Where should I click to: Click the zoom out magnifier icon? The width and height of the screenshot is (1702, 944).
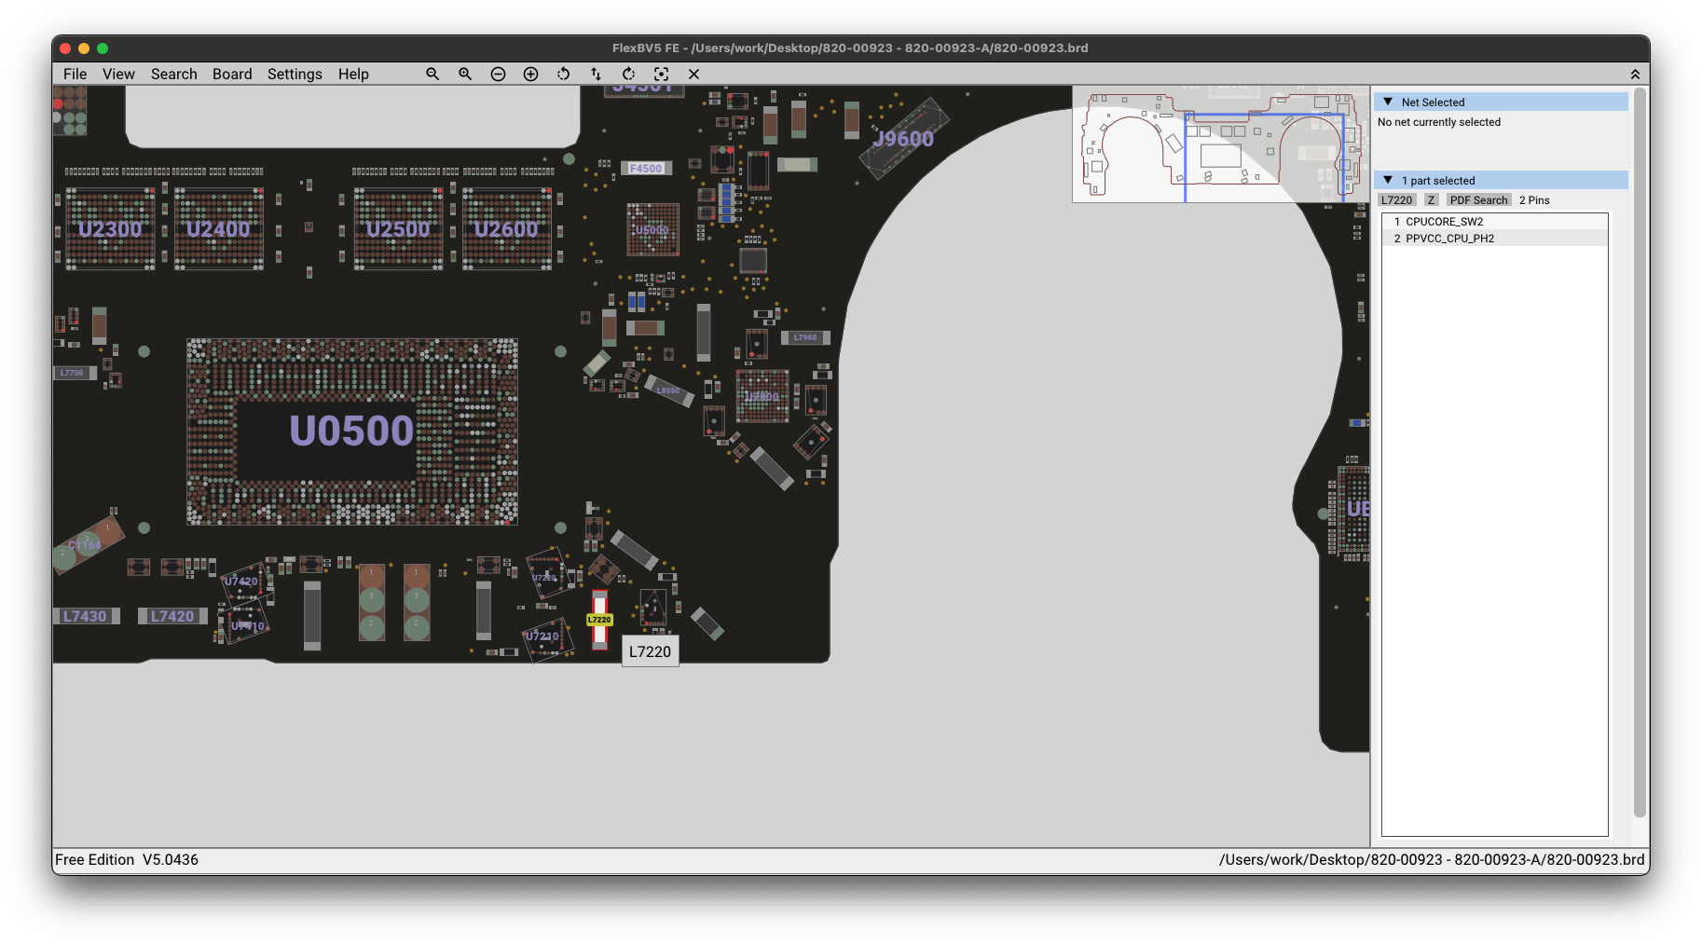(432, 74)
